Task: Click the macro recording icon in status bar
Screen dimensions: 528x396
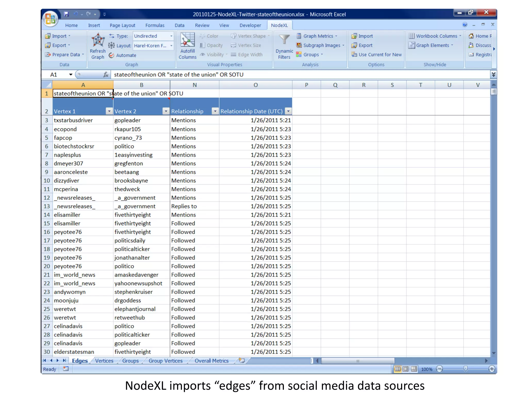Action: tap(66, 369)
